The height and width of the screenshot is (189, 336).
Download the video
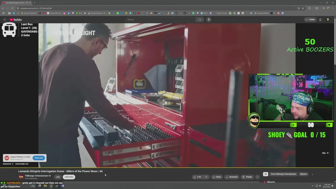[x=232, y=177]
